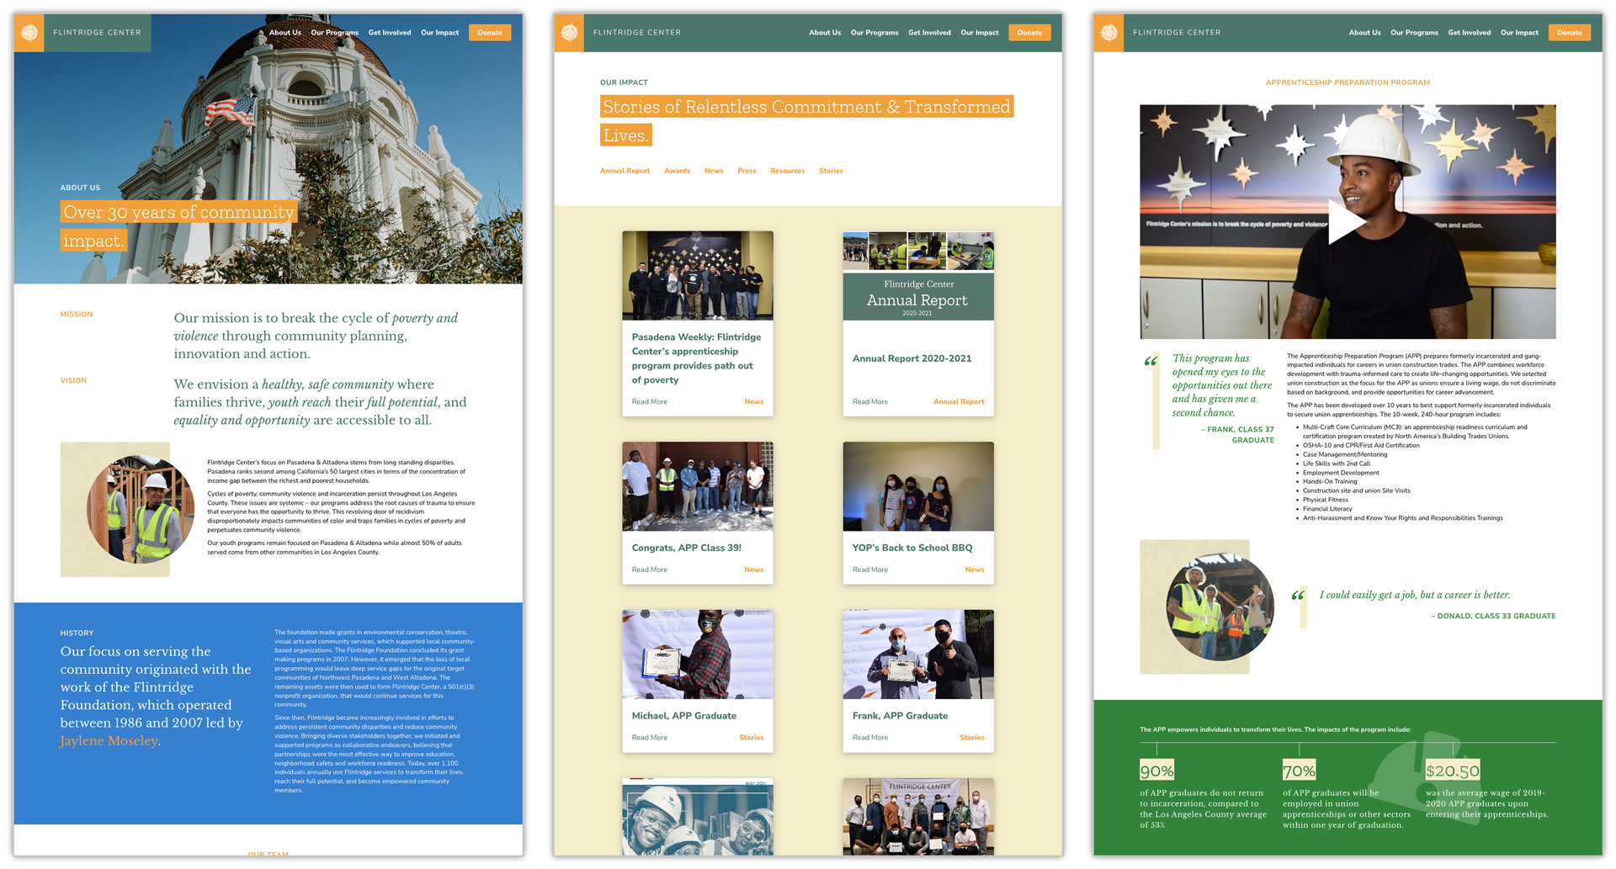This screenshot has width=1616, height=869.
Task: Click Frank, APP Graduate title
Action: tap(900, 716)
